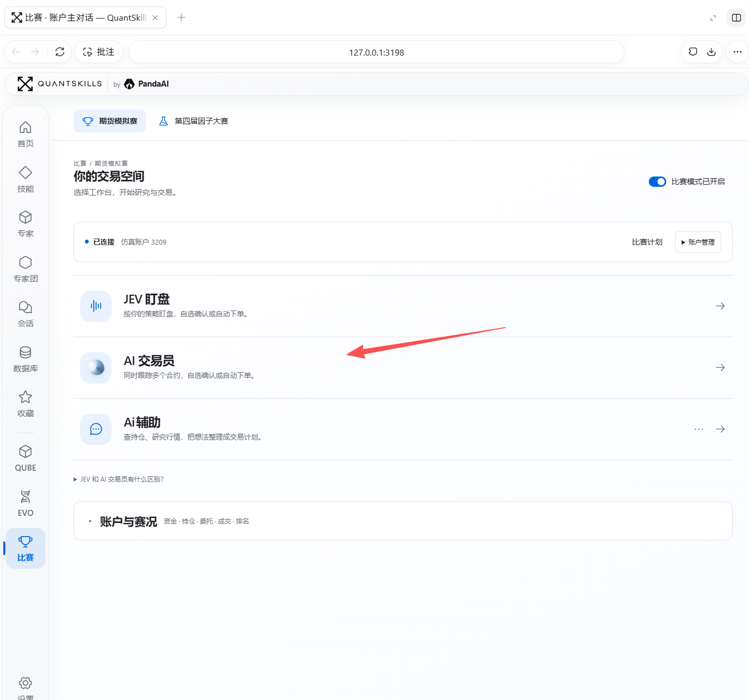749x700 pixels.
Task: Click the extension icon beside downloads
Action: [693, 52]
